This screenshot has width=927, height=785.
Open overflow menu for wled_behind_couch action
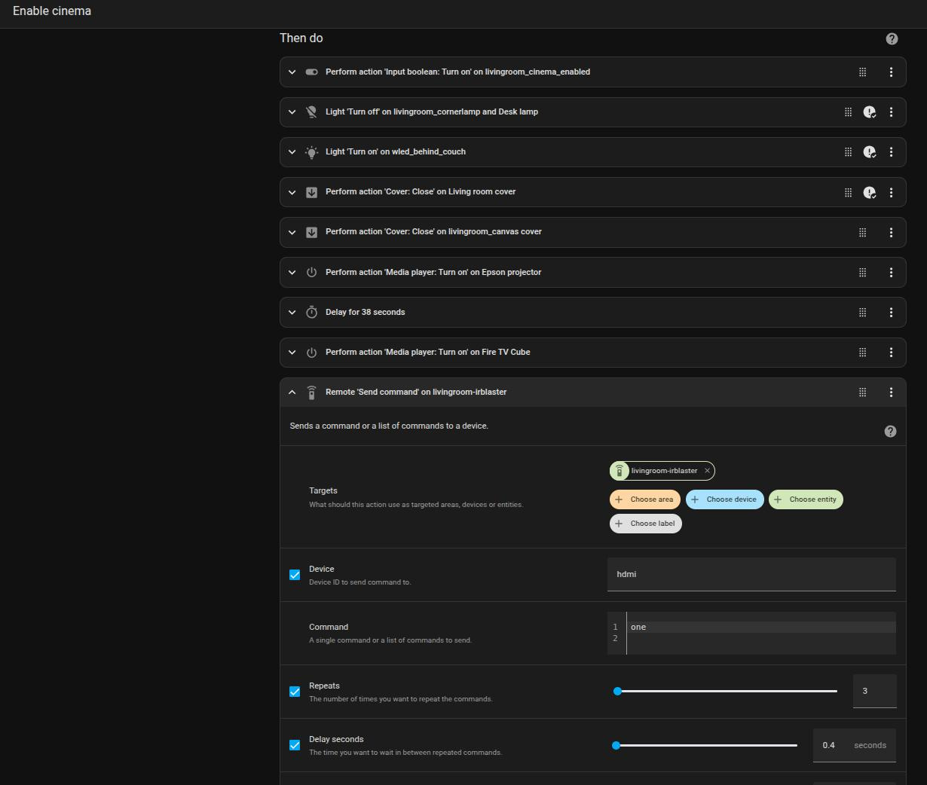(x=891, y=152)
